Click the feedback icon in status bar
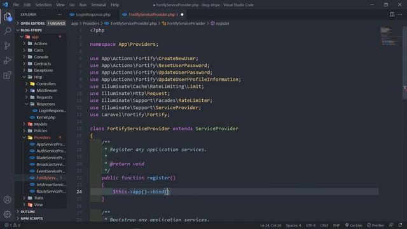This screenshot has width=407, height=229. [391, 225]
